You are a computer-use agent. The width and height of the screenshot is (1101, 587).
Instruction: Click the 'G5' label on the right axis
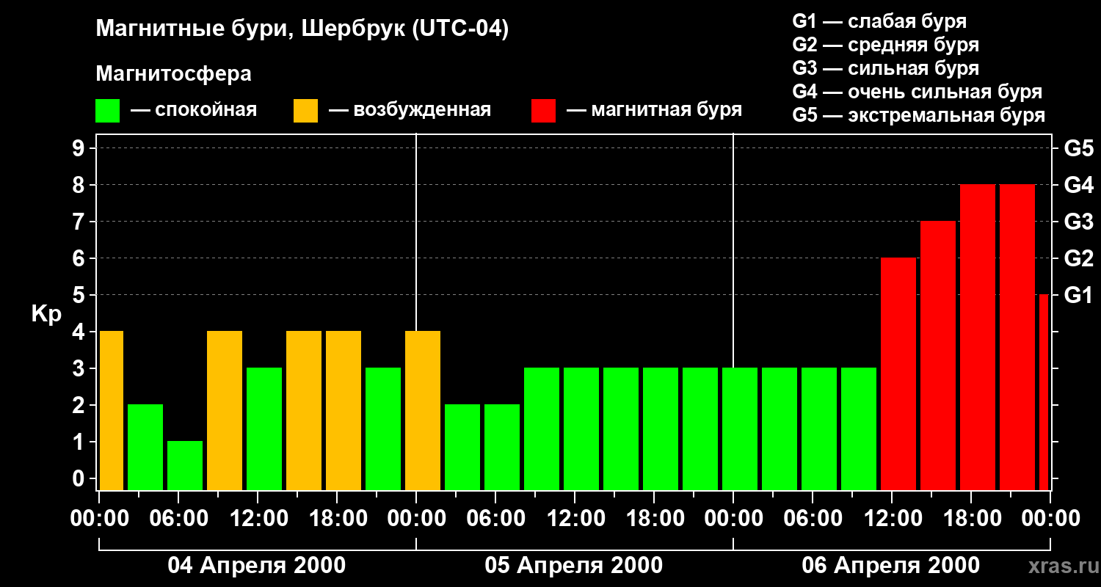point(1078,148)
